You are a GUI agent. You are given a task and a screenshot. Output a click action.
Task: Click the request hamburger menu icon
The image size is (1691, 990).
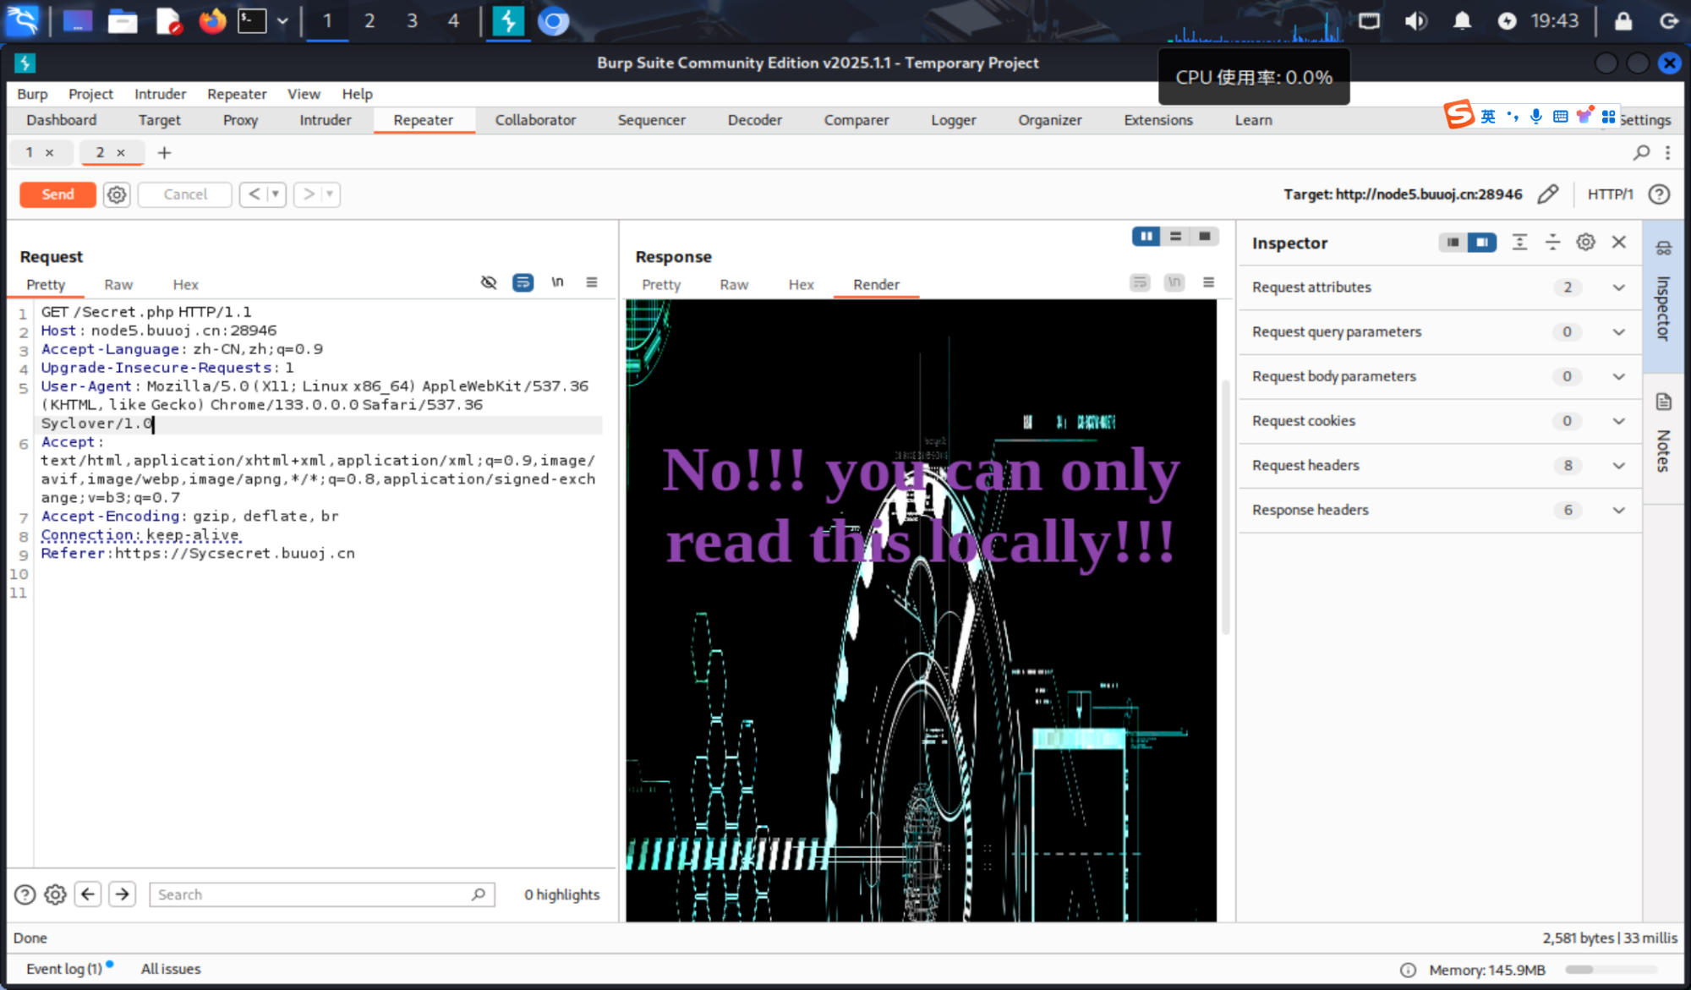click(x=592, y=282)
